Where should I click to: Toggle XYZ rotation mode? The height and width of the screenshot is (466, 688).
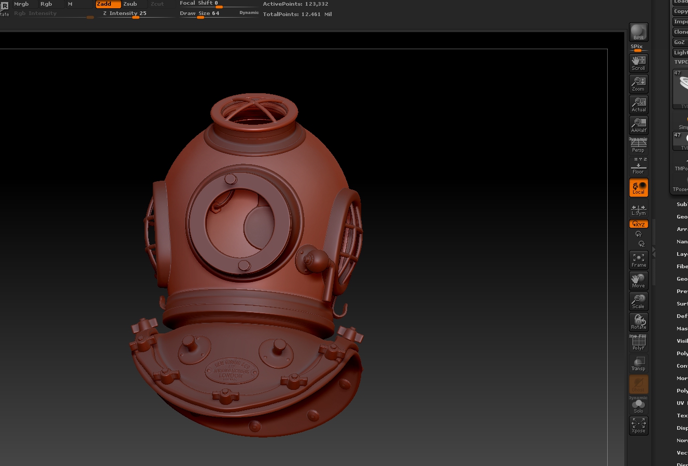[638, 224]
